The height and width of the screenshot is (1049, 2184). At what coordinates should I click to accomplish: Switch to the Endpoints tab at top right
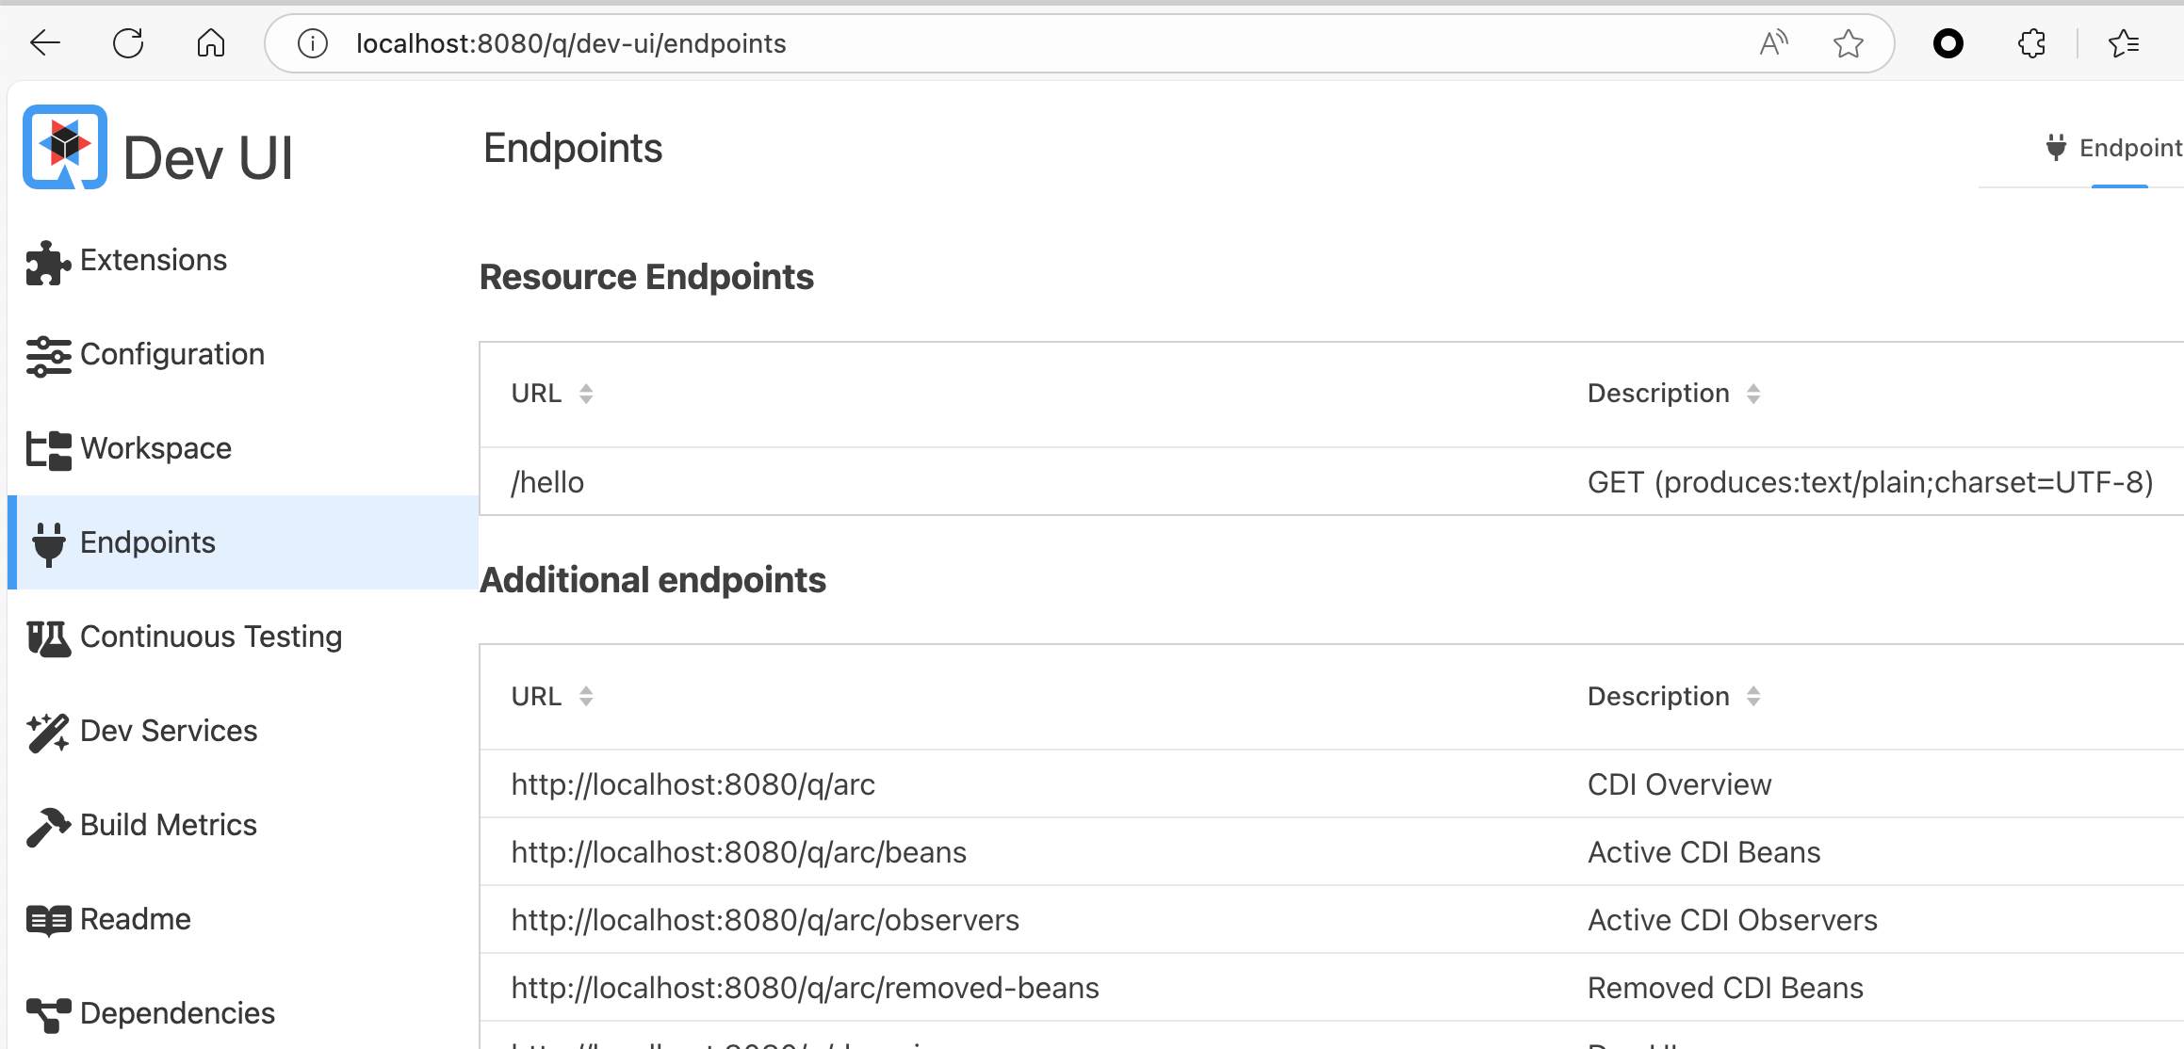pos(2116,149)
